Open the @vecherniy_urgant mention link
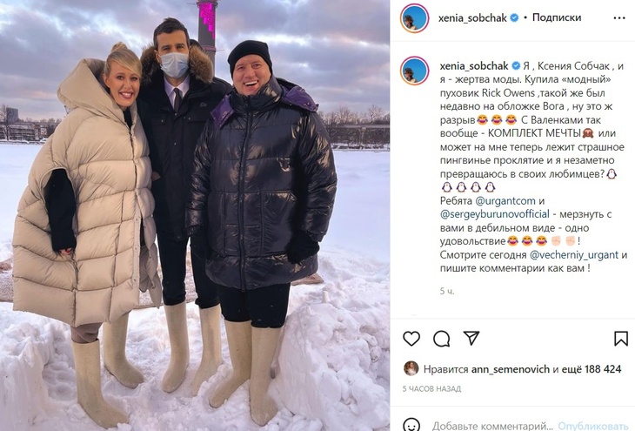This screenshot has width=635, height=431. [x=574, y=254]
